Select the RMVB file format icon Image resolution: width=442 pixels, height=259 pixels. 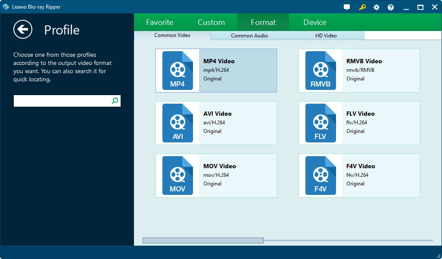click(321, 71)
